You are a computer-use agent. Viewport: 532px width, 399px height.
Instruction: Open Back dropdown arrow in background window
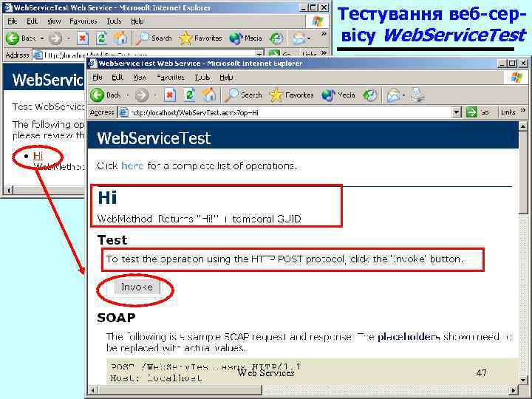coord(42,38)
